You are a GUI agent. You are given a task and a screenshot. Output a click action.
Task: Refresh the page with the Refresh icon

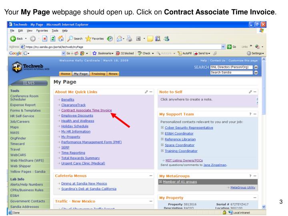click(x=53, y=38)
